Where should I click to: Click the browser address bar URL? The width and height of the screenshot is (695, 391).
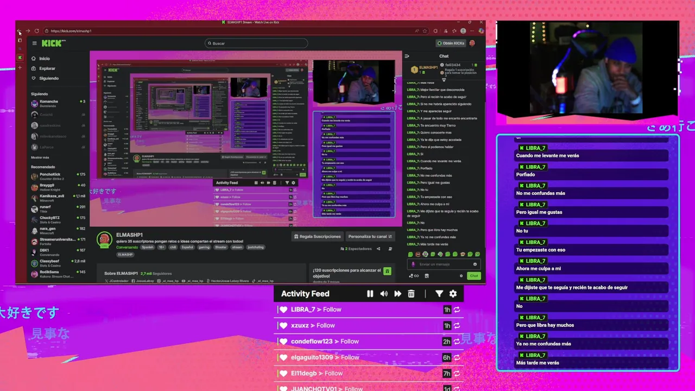[x=72, y=31]
